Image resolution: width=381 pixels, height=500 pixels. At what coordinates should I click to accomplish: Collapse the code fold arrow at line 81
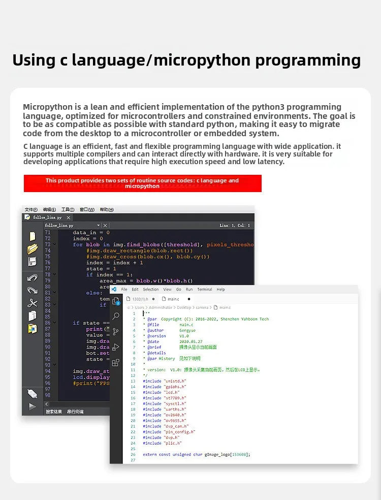54,292
